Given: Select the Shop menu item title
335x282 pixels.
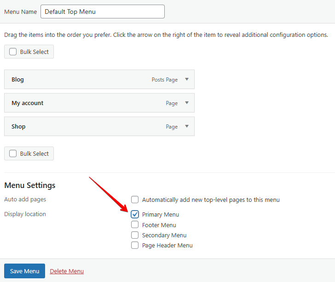Looking at the screenshot, I should (18, 126).
